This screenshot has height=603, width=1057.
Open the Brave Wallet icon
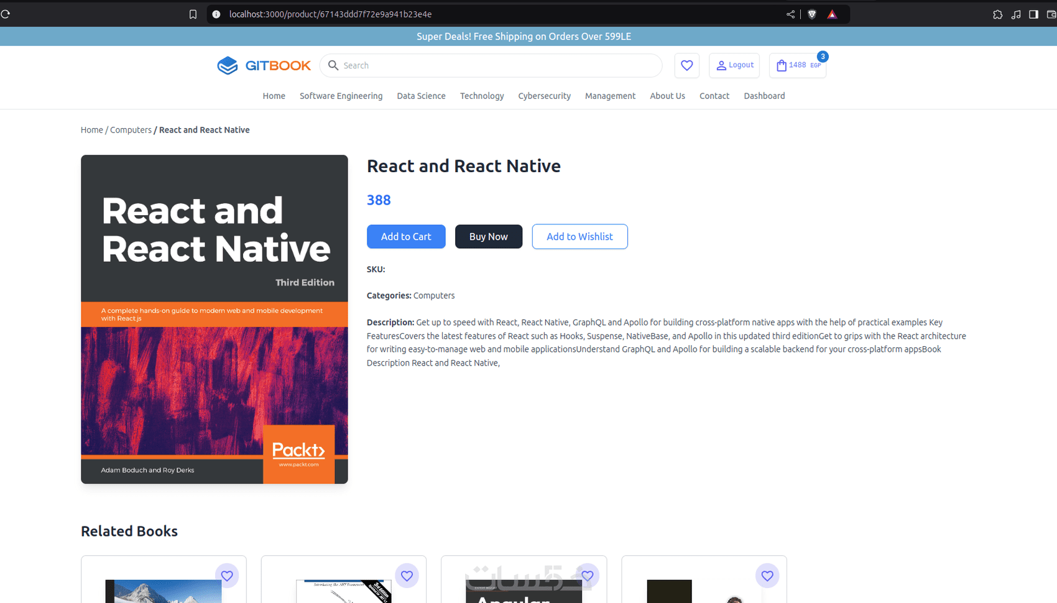coord(1051,14)
